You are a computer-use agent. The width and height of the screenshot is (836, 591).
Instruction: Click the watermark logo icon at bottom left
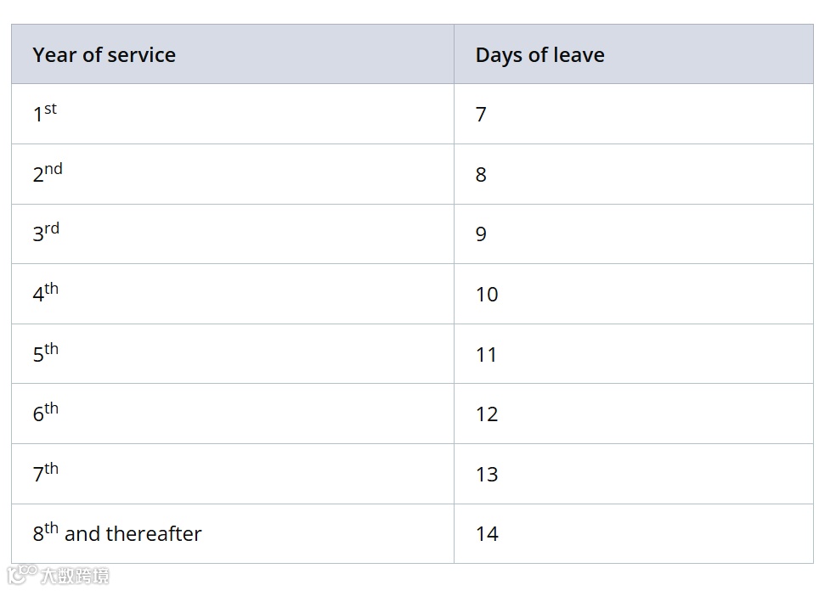pos(22,575)
